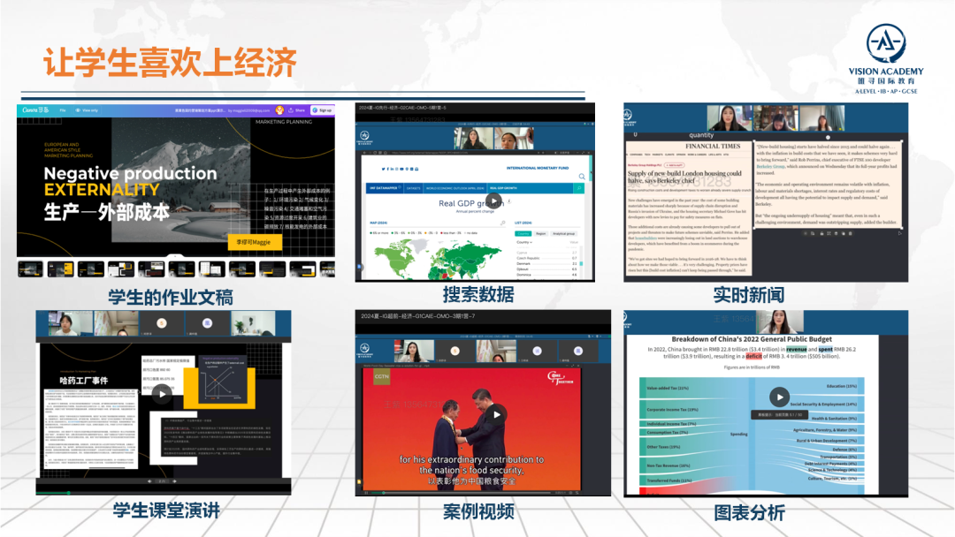The width and height of the screenshot is (955, 537).
Task: Click the Czech Republic row in the GDP list
Action: pyautogui.click(x=547, y=259)
